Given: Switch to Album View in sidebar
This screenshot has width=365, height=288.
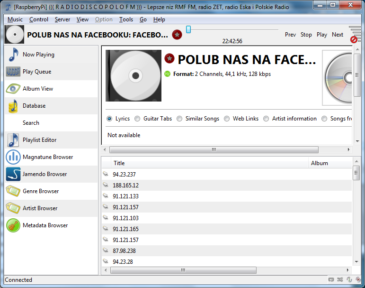Looking at the screenshot, I should click(51, 89).
